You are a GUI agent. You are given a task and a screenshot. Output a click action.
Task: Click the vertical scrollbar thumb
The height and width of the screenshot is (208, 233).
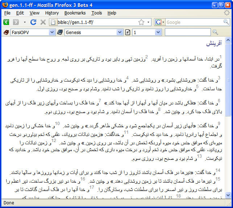(x=228, y=80)
